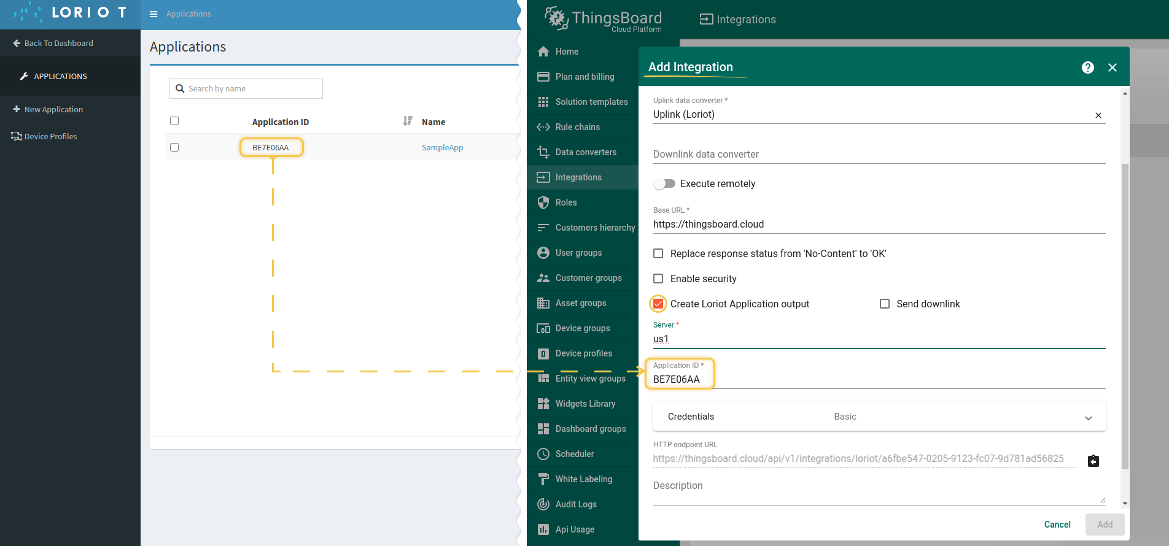Click the Back To Dashboard arrow icon
Viewport: 1169px width, 546px height.
point(17,43)
